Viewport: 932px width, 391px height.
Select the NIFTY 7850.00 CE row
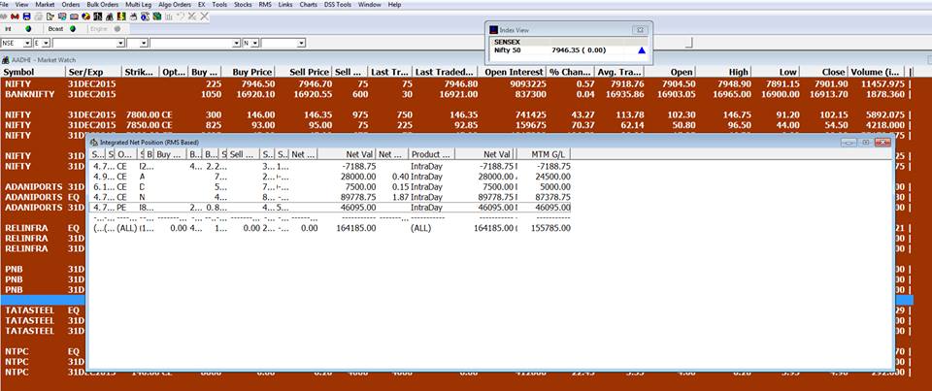pos(454,125)
